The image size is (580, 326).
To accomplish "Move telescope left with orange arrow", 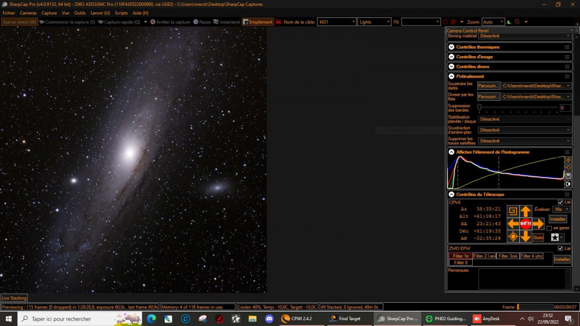I will (513, 224).
